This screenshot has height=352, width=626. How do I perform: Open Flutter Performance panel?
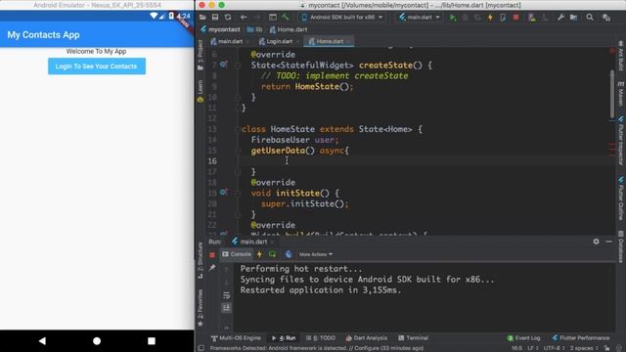coord(581,338)
